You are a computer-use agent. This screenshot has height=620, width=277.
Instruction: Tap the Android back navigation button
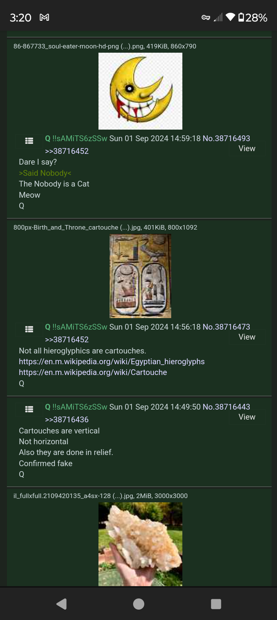point(62,604)
